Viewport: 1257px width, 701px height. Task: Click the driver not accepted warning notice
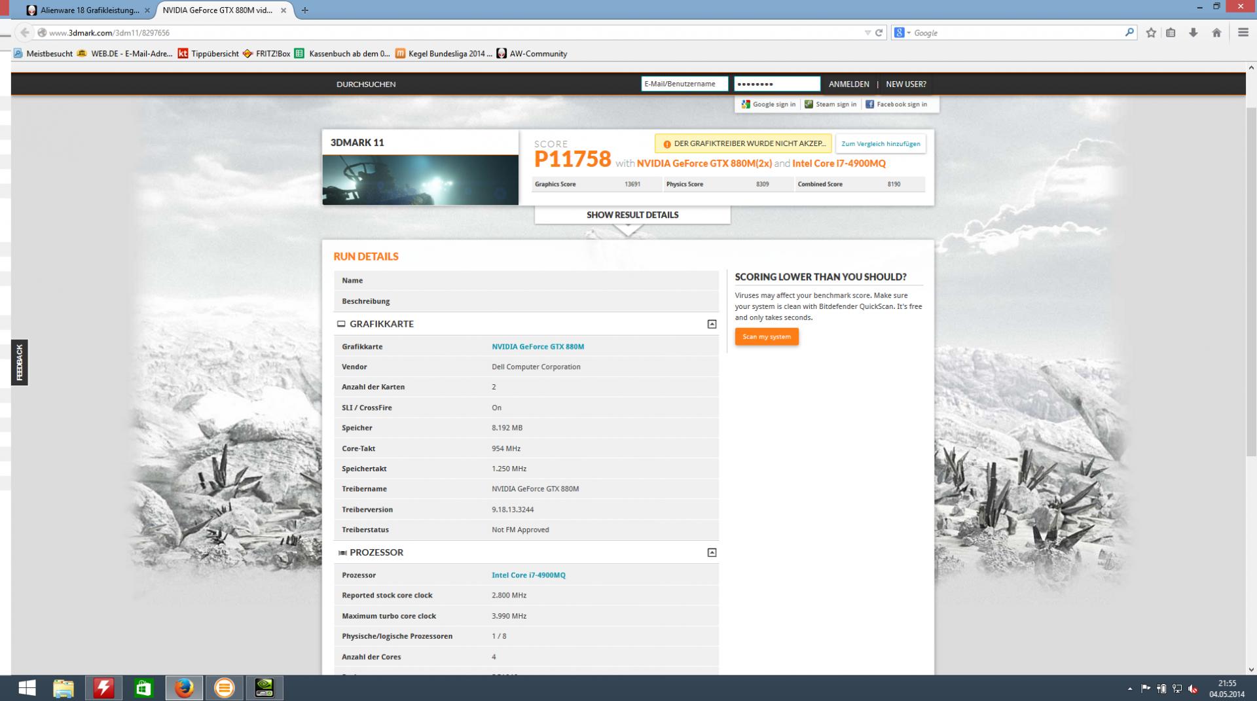(x=743, y=143)
